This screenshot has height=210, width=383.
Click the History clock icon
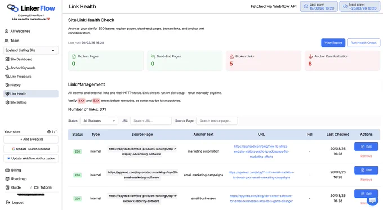[x=7, y=85]
